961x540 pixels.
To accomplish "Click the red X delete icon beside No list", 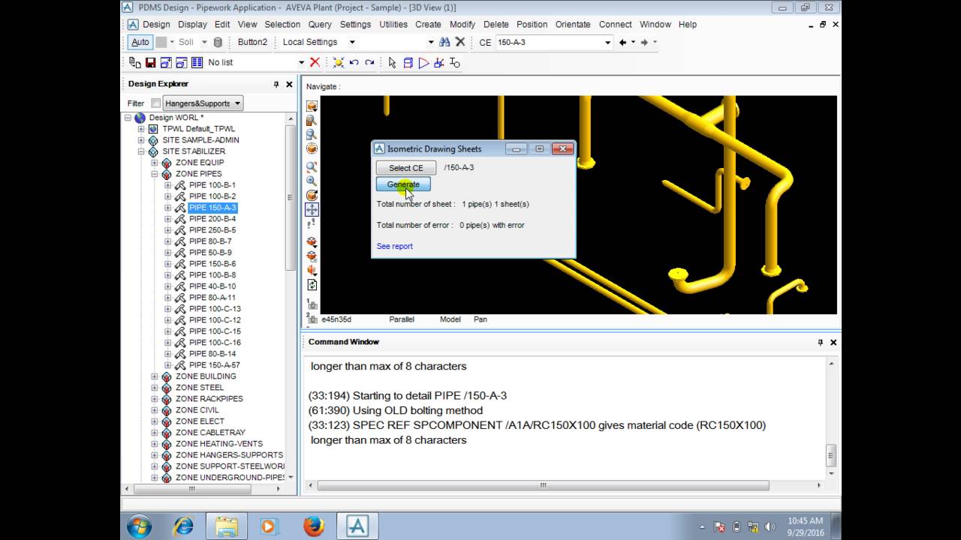I will coord(315,63).
